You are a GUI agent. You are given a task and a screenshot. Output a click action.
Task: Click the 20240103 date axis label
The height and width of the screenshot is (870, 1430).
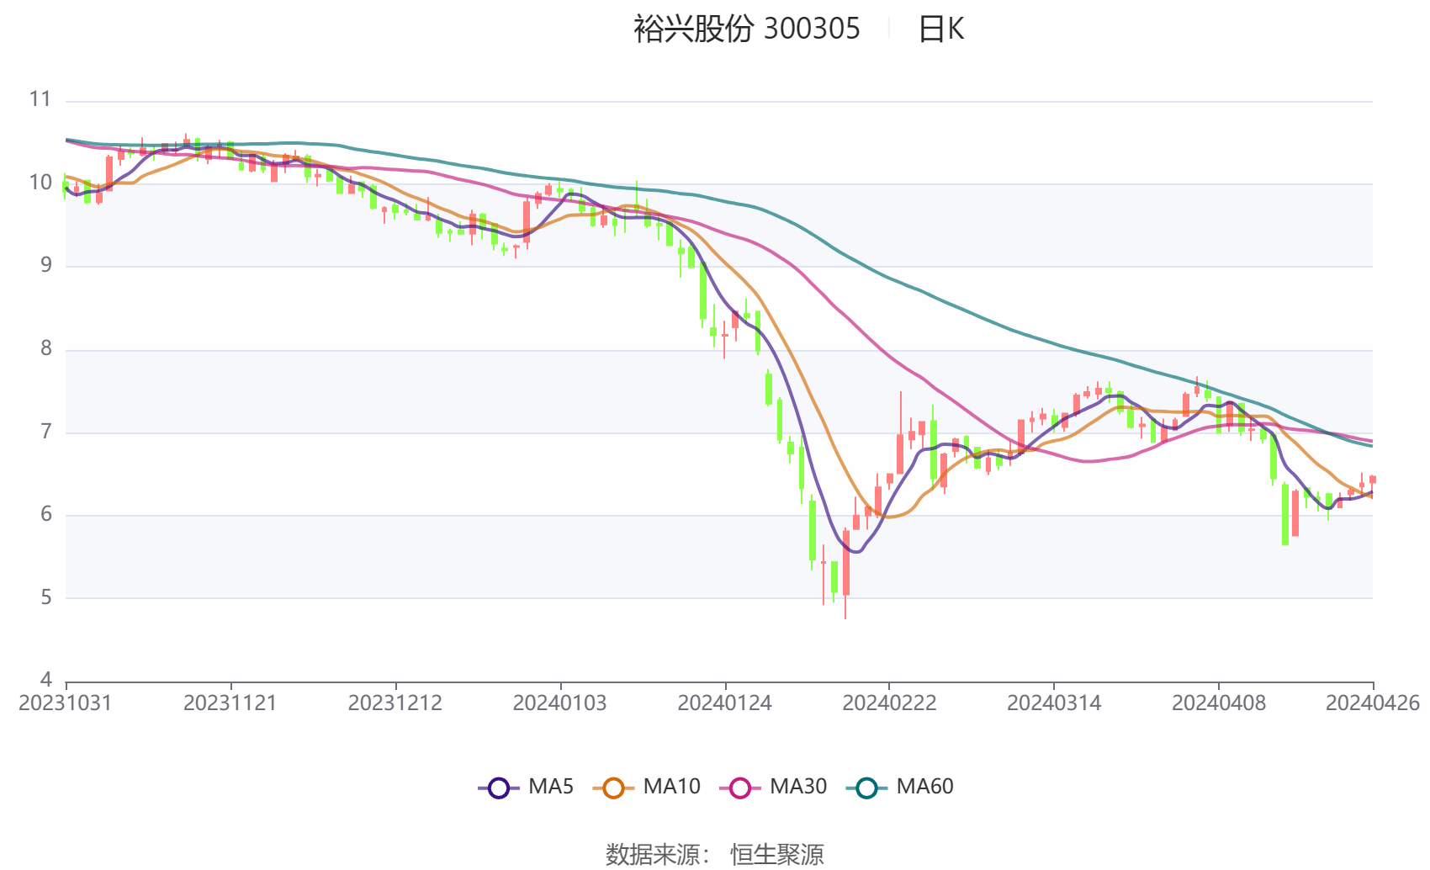tap(560, 703)
